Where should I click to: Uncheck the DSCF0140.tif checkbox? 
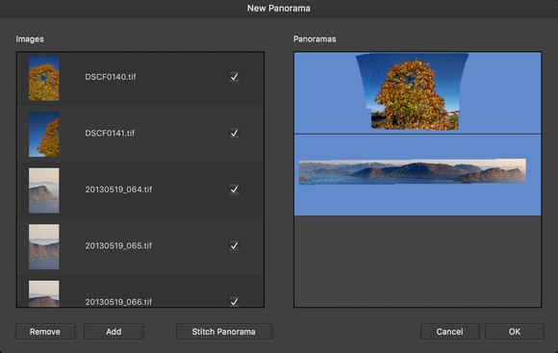pyautogui.click(x=234, y=77)
